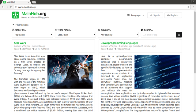
Task: Click the MainHub green logo icon
Action: click(16, 15)
